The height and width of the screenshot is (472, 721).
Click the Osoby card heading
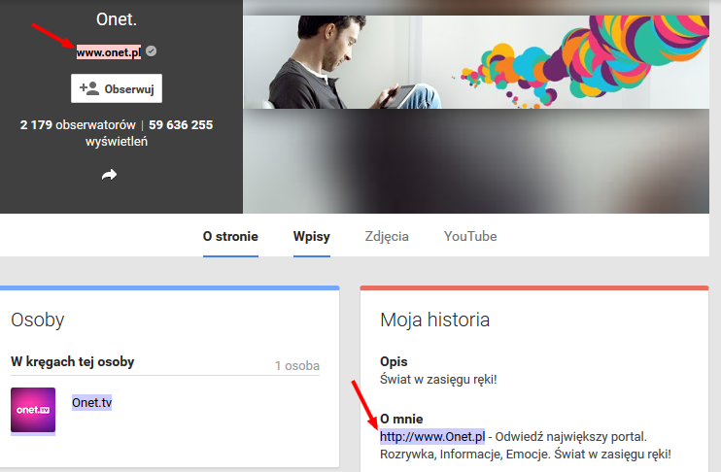pos(38,320)
